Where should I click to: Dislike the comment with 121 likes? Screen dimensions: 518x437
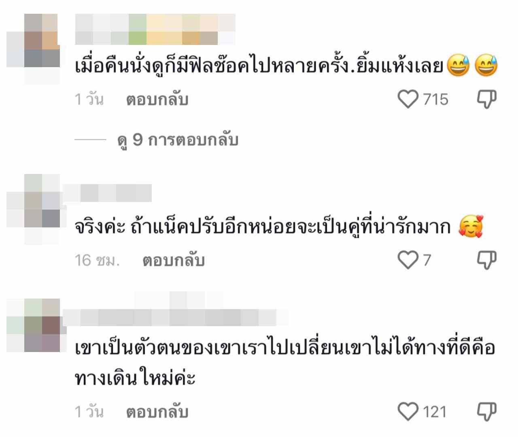(487, 412)
